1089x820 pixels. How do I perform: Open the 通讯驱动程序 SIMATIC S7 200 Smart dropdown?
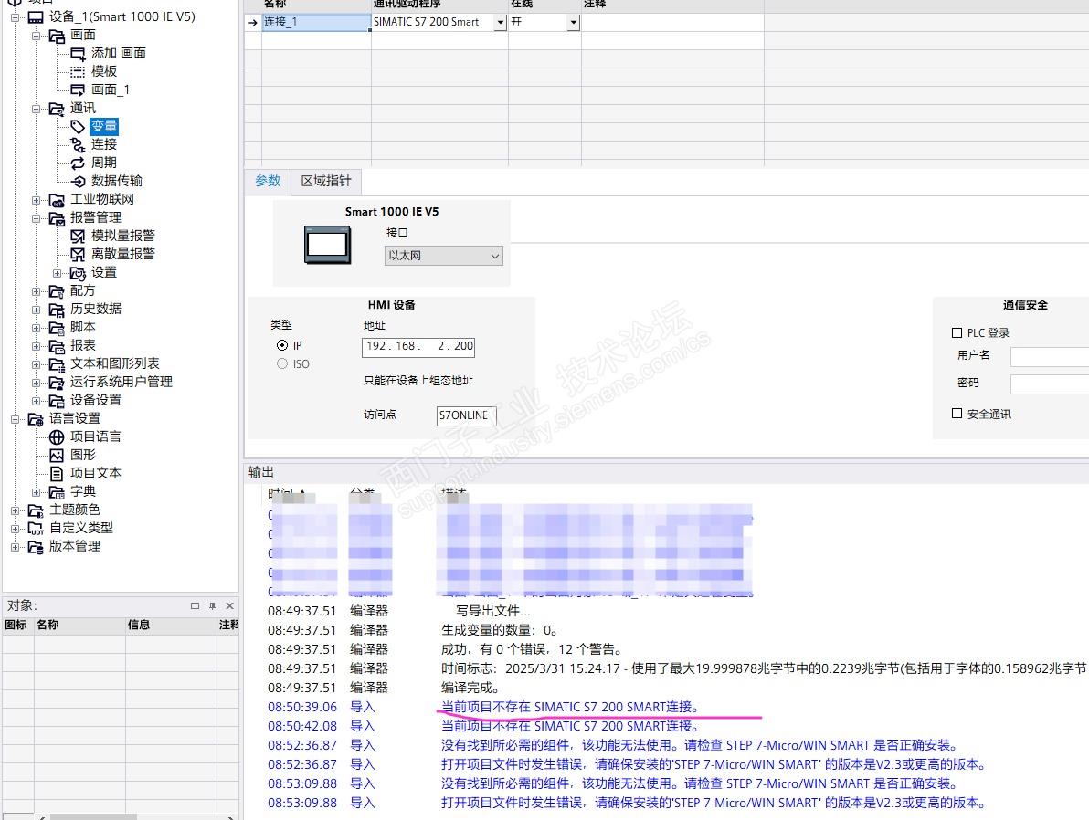(500, 22)
